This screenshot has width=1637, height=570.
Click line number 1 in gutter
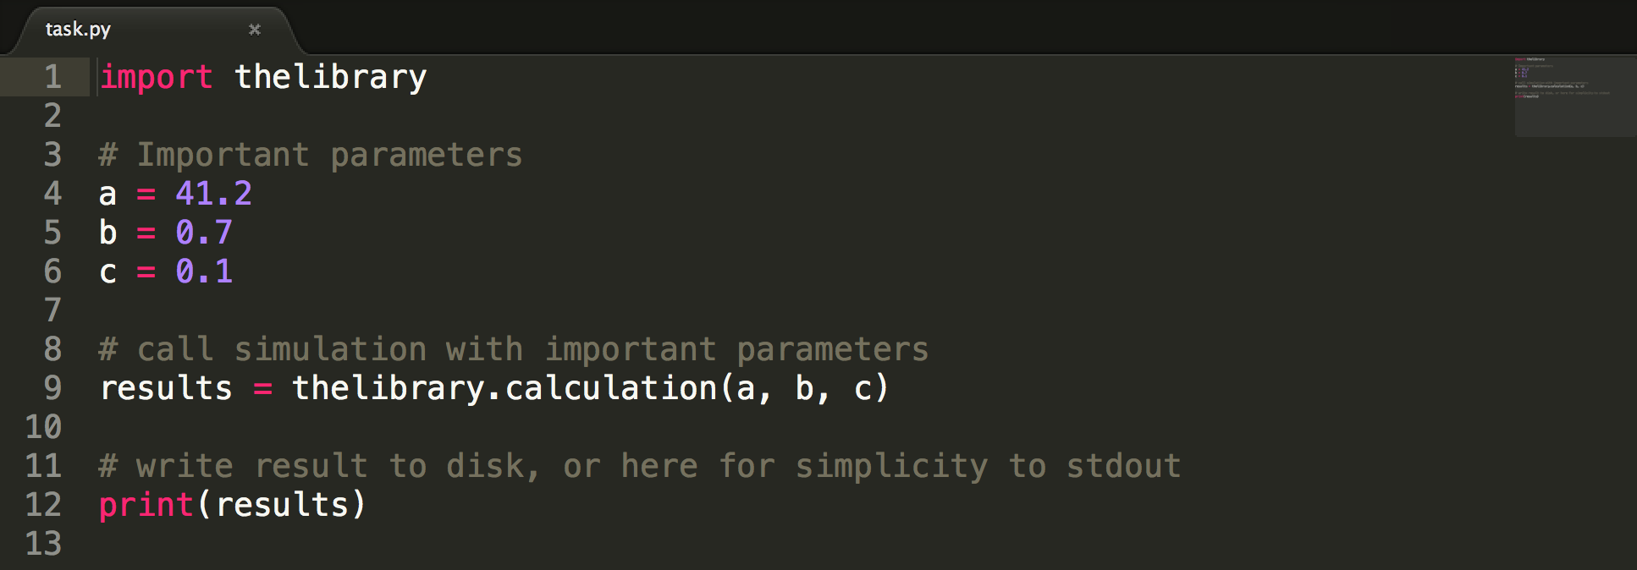(52, 77)
